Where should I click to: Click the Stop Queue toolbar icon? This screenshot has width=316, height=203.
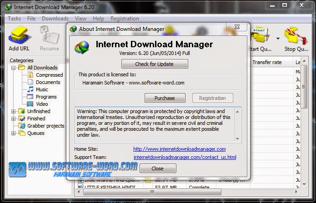296,35
